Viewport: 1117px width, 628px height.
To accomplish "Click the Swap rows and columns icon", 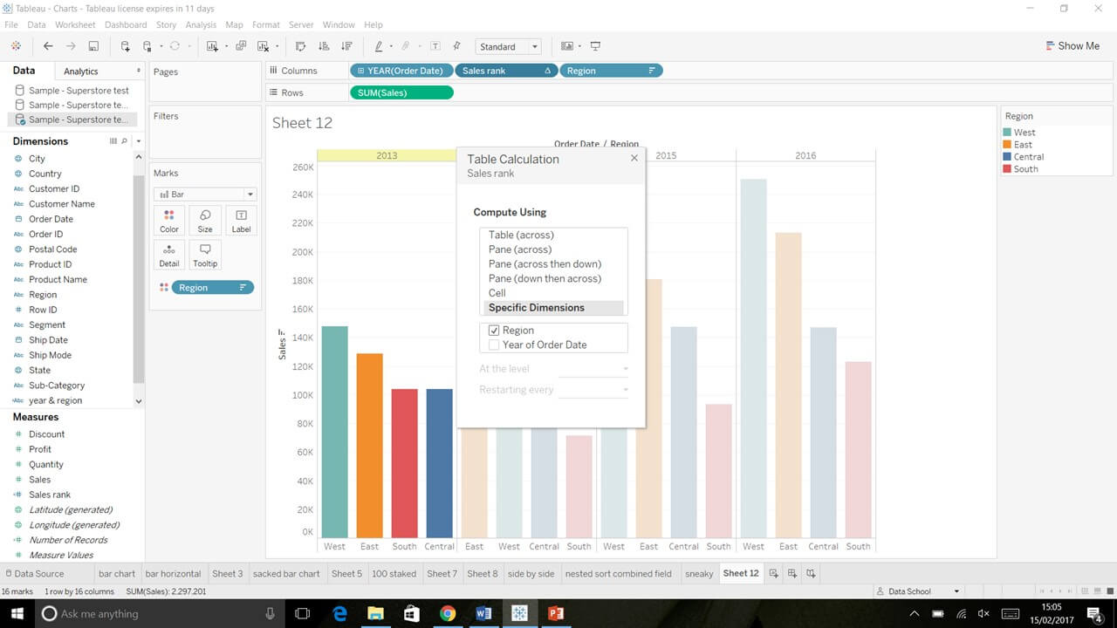I will pos(301,46).
